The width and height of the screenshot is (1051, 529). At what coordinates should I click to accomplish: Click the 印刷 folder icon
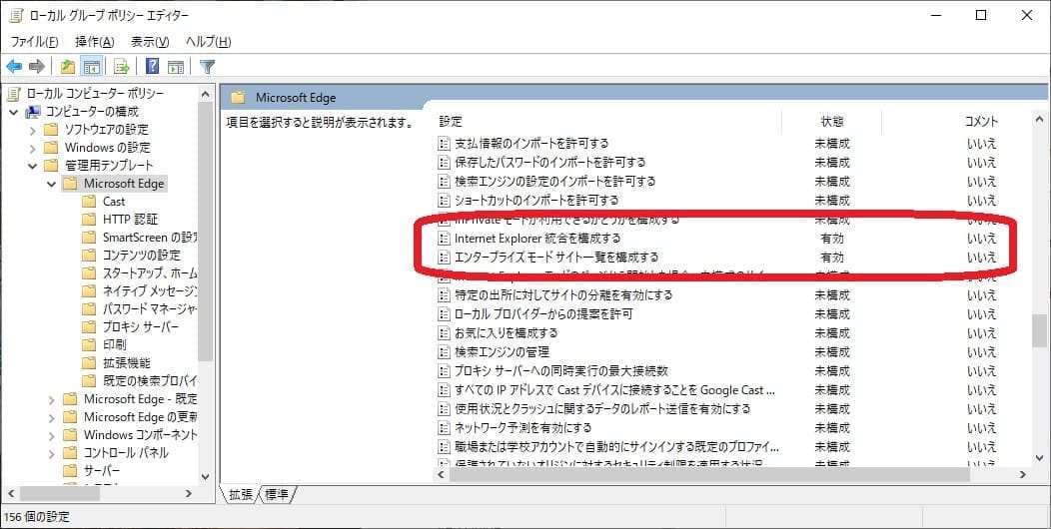click(x=89, y=345)
